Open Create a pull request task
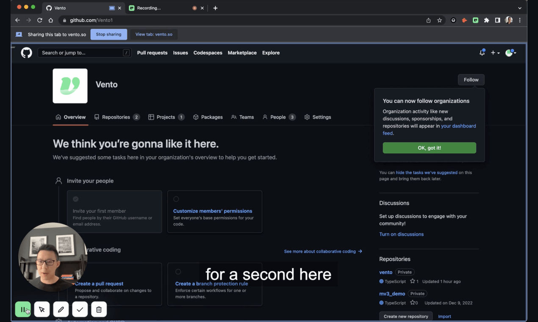The image size is (538, 322). (99, 284)
